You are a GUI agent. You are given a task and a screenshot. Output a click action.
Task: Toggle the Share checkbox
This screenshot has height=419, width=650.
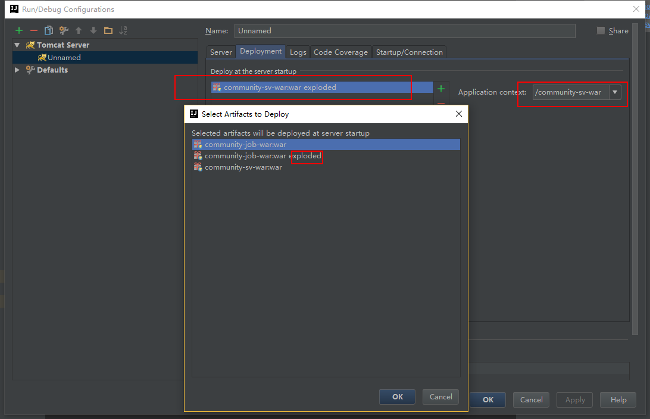(601, 31)
